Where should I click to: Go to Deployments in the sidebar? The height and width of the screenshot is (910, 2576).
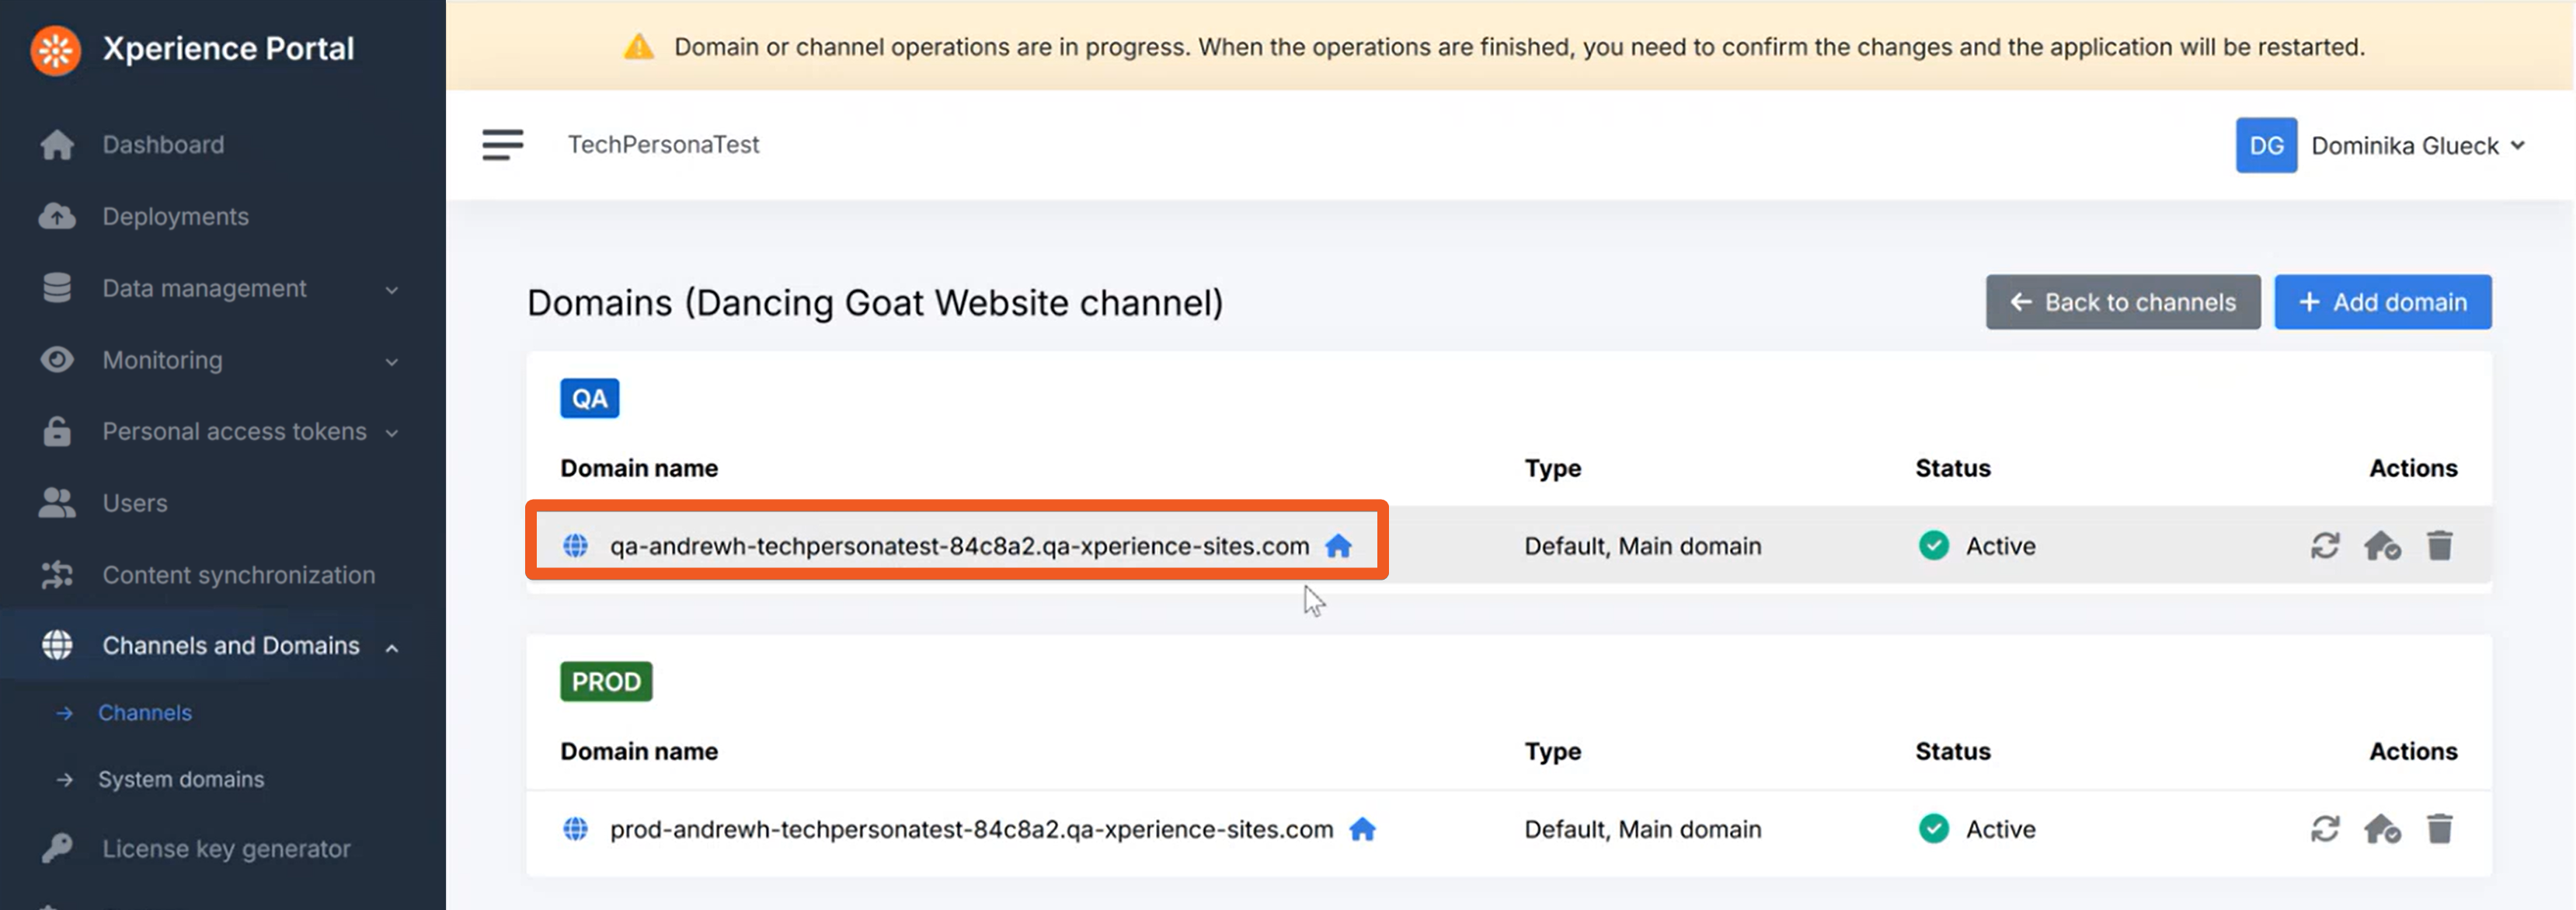(x=175, y=217)
